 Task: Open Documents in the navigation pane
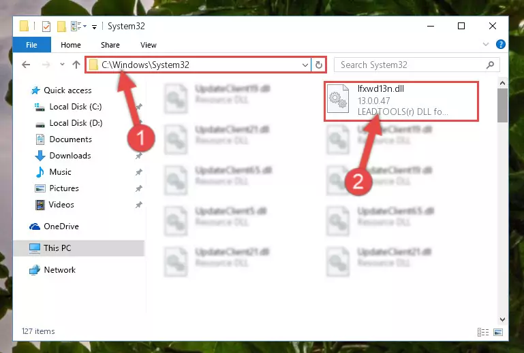pos(70,139)
